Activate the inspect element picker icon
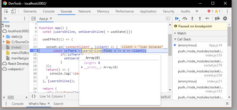Image resolution: width=237 pixels, height=110 pixels. tap(6, 11)
